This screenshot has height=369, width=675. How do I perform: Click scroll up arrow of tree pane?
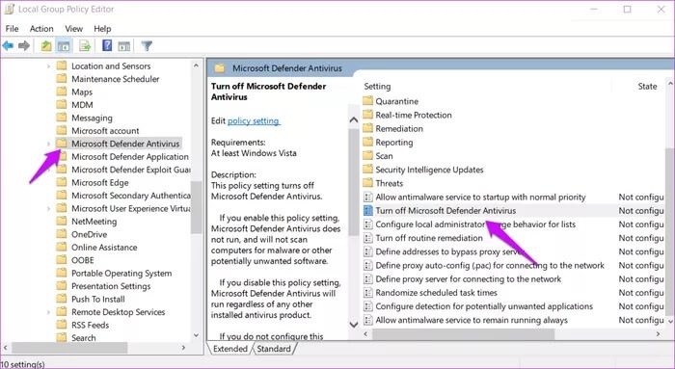tap(197, 66)
